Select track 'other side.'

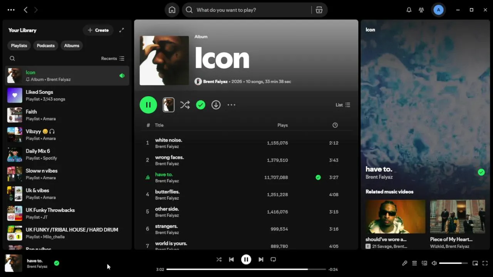246,212
